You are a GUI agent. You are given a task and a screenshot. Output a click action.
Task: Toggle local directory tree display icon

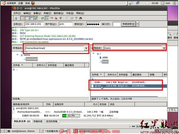click(x=27, y=18)
